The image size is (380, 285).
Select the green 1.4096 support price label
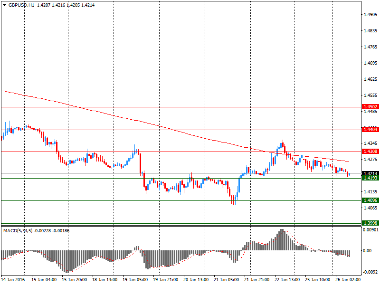pyautogui.click(x=370, y=200)
